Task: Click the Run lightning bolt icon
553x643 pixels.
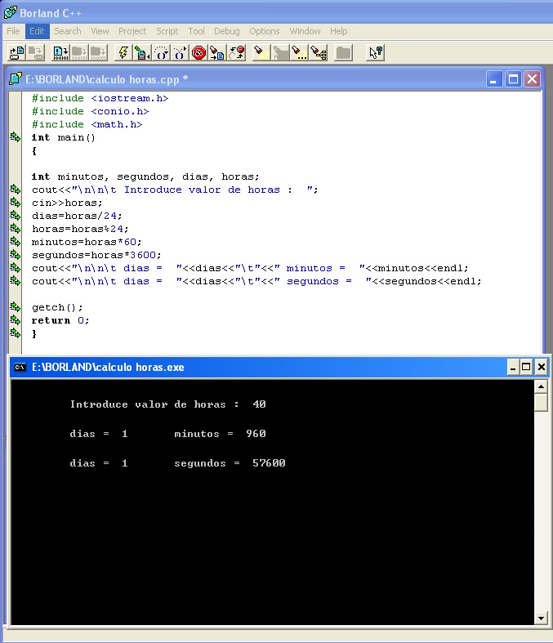Action: (123, 53)
